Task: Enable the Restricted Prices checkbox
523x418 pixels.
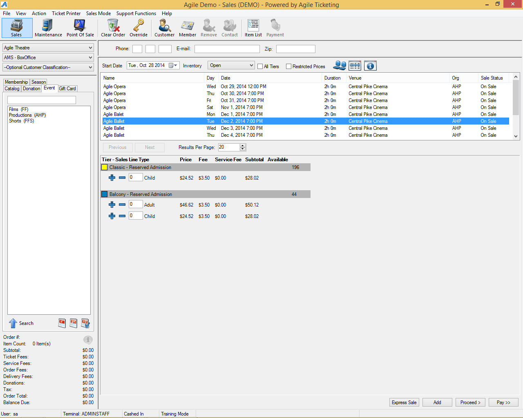Action: (x=288, y=67)
